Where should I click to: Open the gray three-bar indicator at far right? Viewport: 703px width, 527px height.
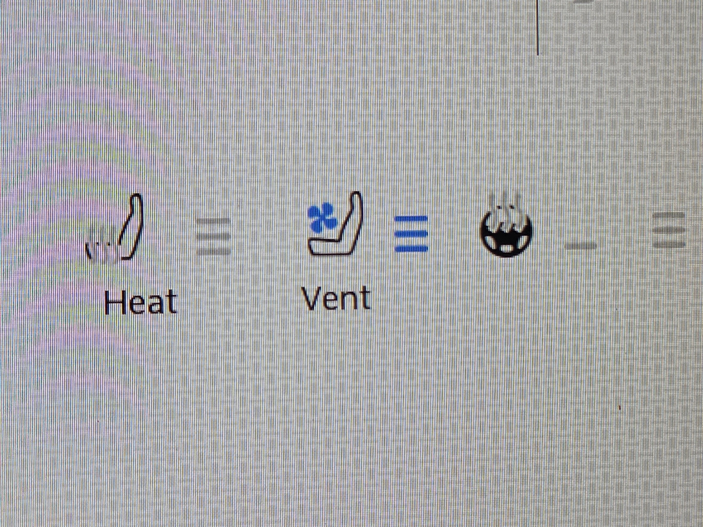tap(669, 230)
